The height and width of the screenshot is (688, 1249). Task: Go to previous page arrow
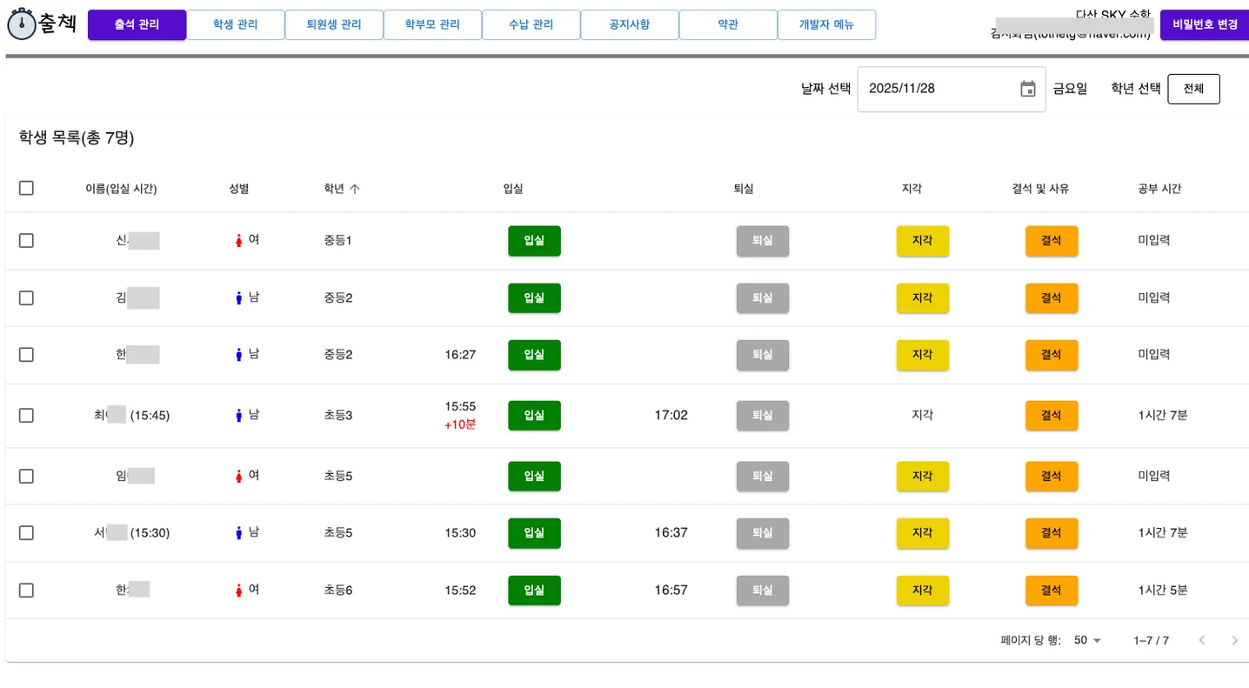(1201, 640)
